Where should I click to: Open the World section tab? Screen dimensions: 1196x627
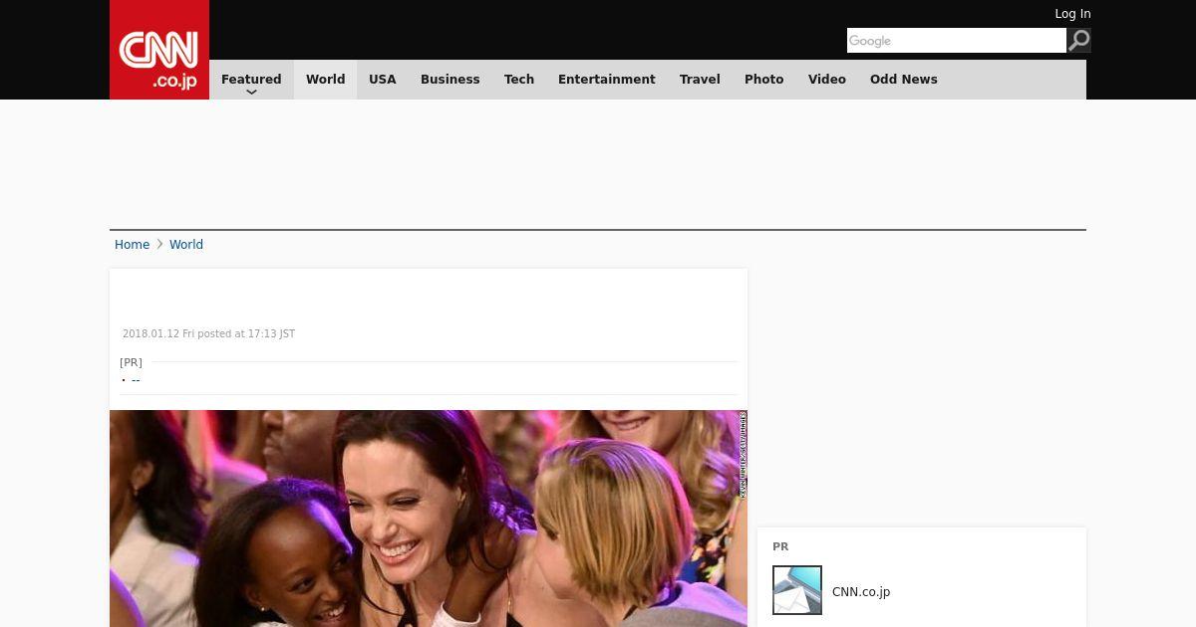325,80
